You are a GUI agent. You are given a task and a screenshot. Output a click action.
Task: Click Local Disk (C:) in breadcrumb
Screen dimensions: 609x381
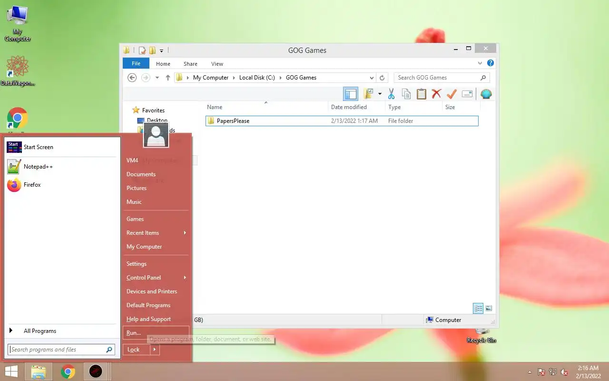(257, 78)
